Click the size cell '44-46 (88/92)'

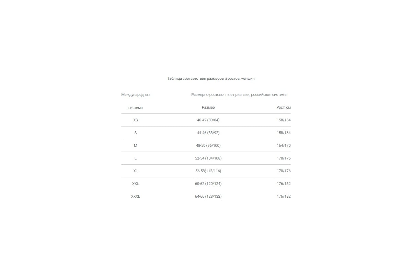click(x=208, y=133)
